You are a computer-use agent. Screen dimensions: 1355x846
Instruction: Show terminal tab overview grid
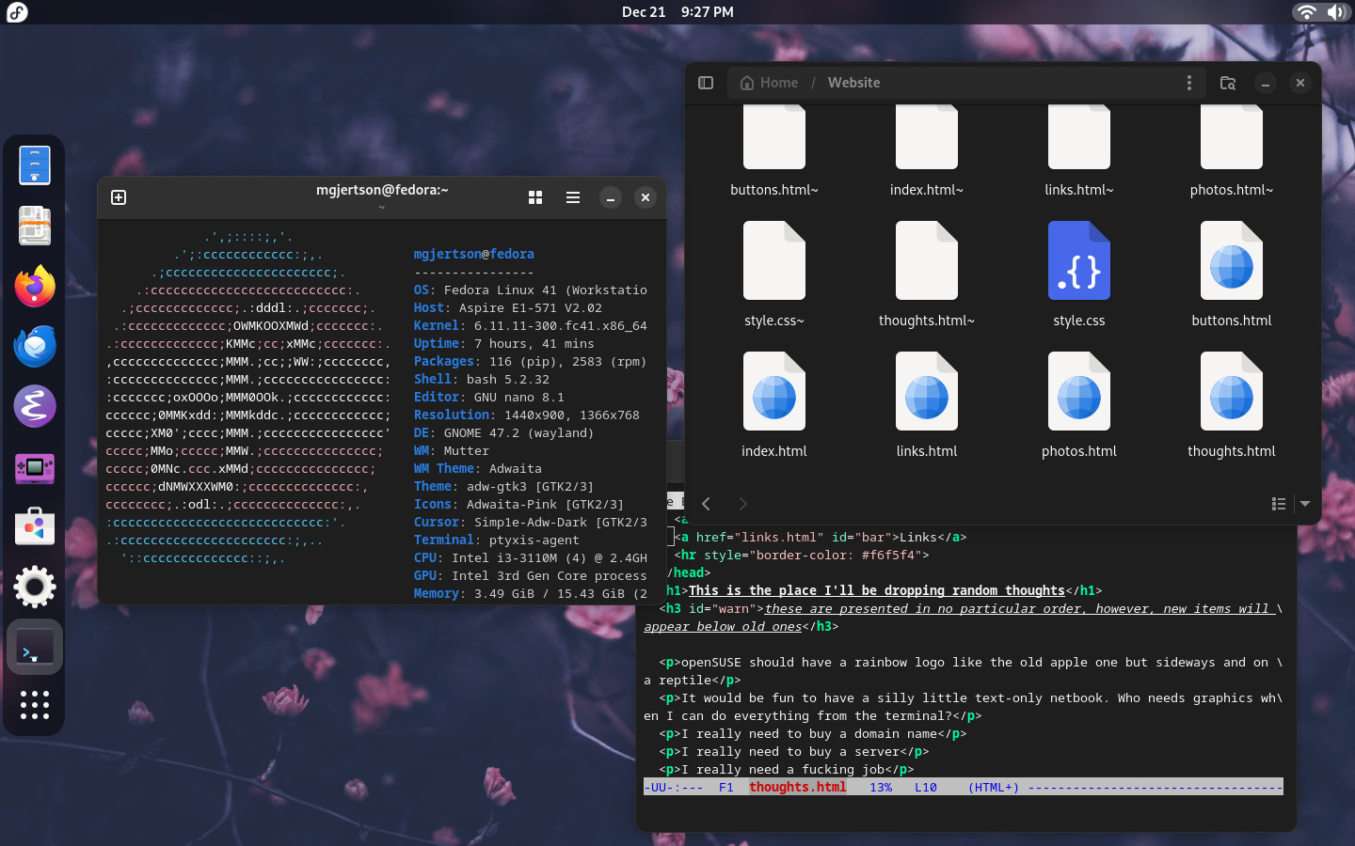pyautogui.click(x=535, y=197)
